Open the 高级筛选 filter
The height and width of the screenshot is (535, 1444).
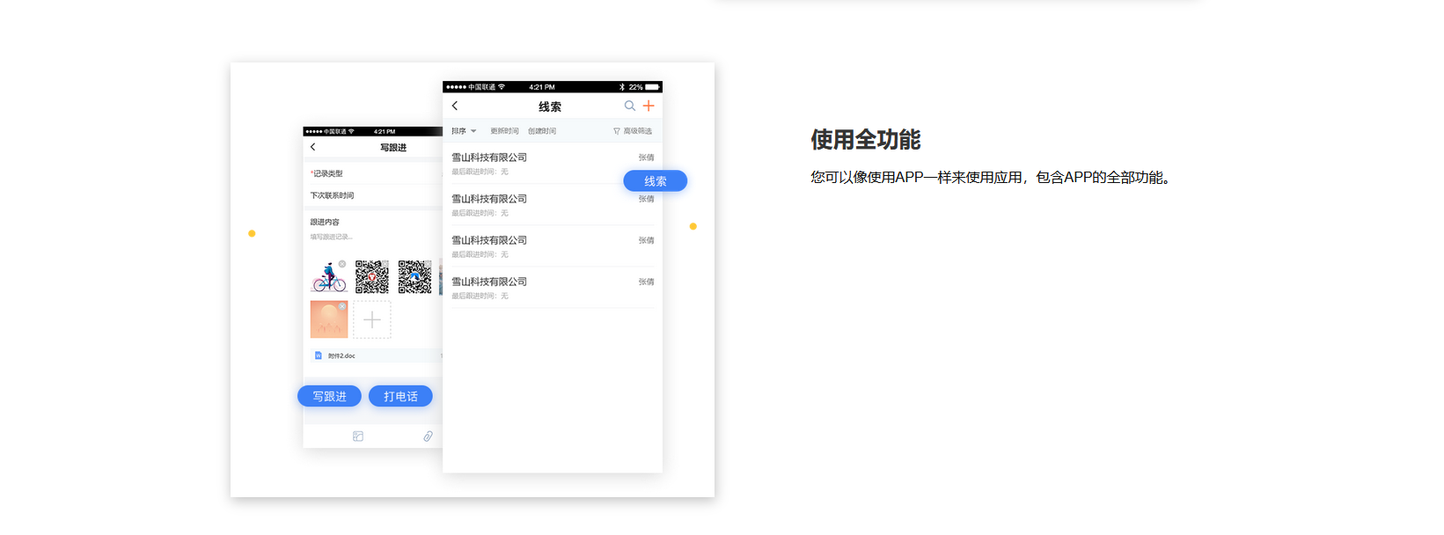633,131
